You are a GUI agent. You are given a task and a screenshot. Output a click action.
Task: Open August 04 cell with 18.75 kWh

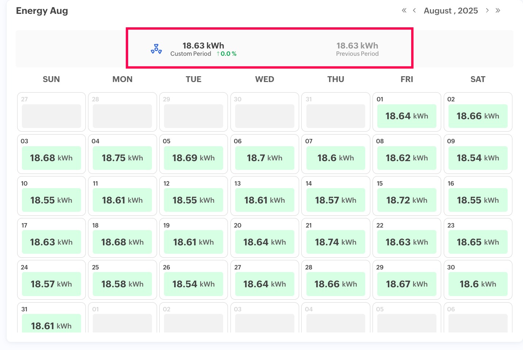tap(122, 158)
